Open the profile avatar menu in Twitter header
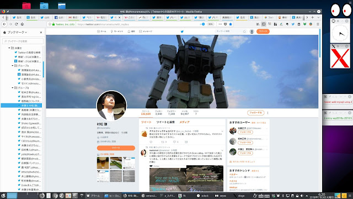The image size is (353, 199). coord(252,32)
